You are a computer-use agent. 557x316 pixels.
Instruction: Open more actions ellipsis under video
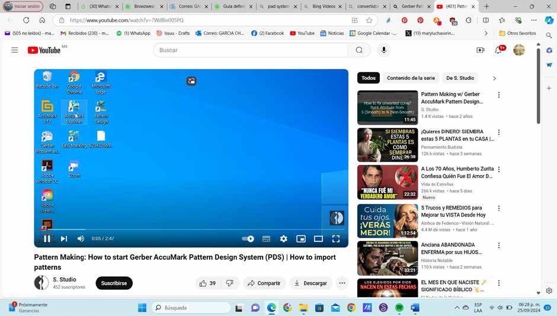click(x=342, y=283)
